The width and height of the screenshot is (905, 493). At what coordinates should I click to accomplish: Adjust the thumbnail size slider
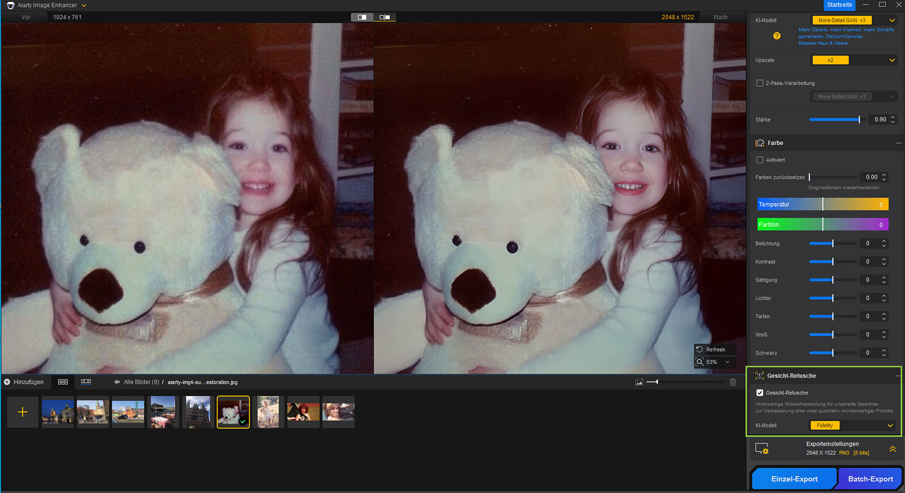[x=684, y=382]
